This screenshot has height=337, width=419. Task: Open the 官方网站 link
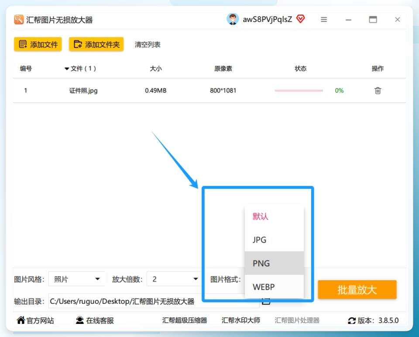(x=35, y=320)
